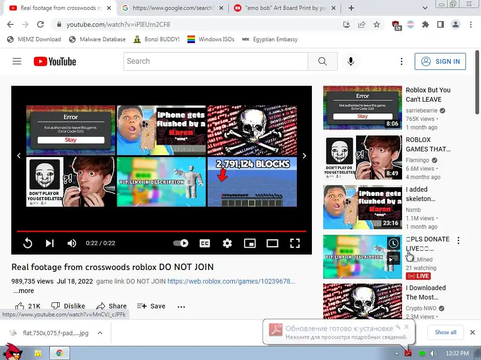This screenshot has width=481, height=360.
Task: Show next end-screen suggestions arrow
Action: (304, 156)
